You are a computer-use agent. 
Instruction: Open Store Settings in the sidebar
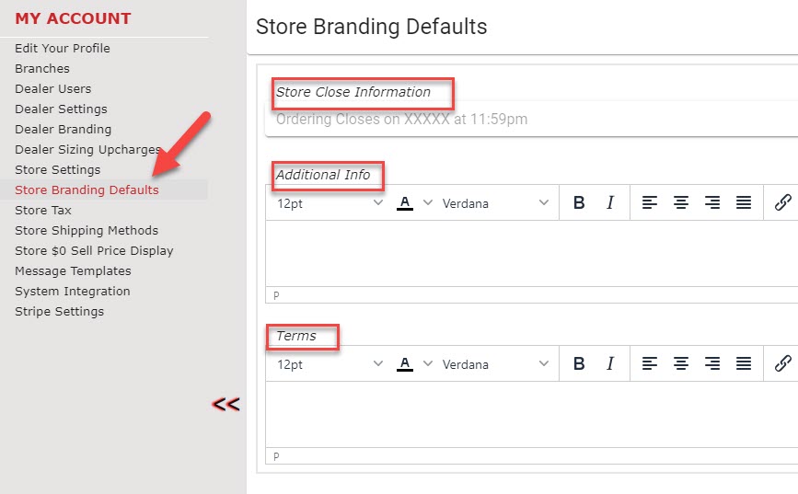(x=57, y=169)
